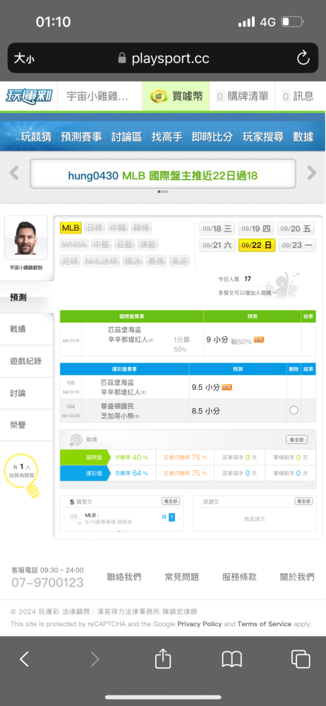Open the Safari share icon
Viewport: 326px width, 706px height.
click(x=163, y=659)
